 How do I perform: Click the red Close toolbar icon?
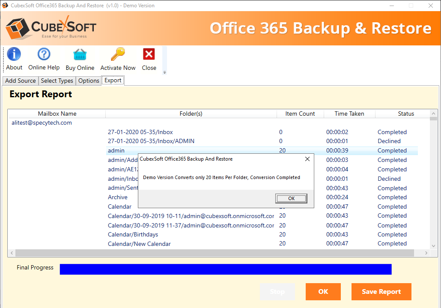pyautogui.click(x=149, y=54)
